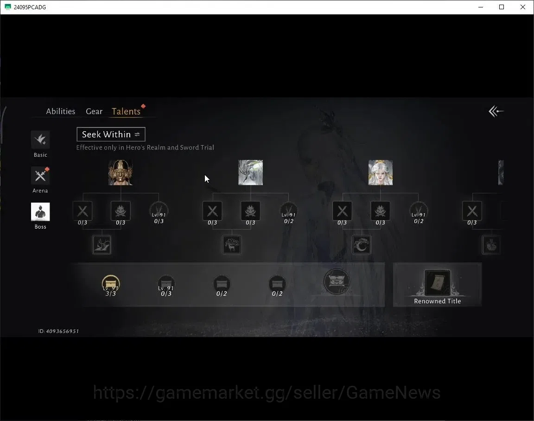Open the large treasure chest reward icon

click(337, 281)
